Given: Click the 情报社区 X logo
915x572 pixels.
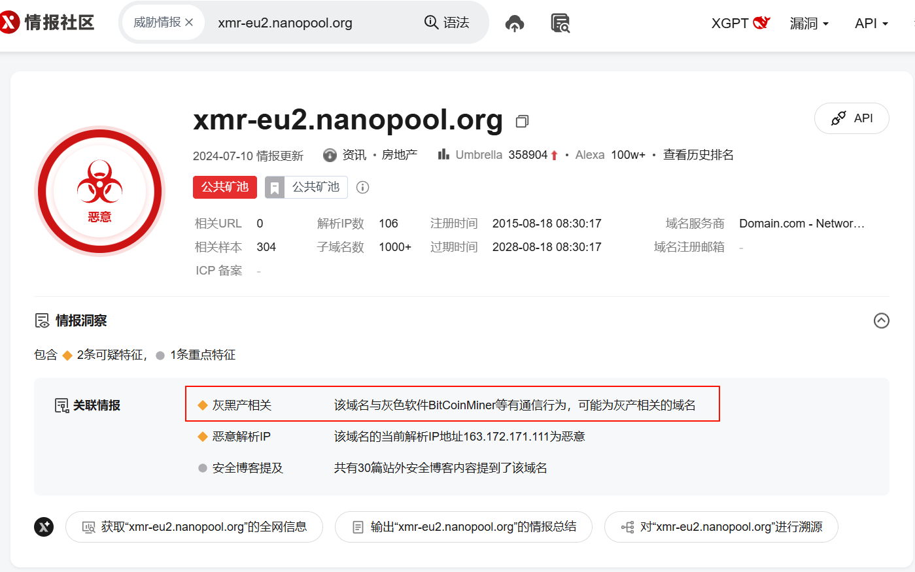Looking at the screenshot, I should click(9, 23).
